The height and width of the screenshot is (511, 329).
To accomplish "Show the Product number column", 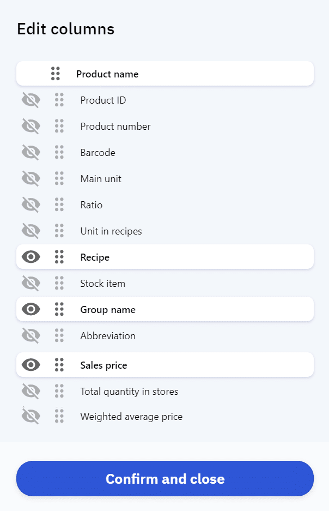I will (x=31, y=127).
